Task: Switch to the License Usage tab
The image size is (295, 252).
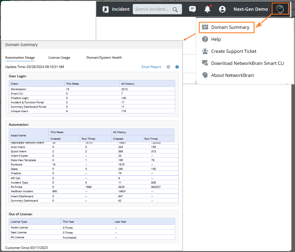Action: point(59,58)
